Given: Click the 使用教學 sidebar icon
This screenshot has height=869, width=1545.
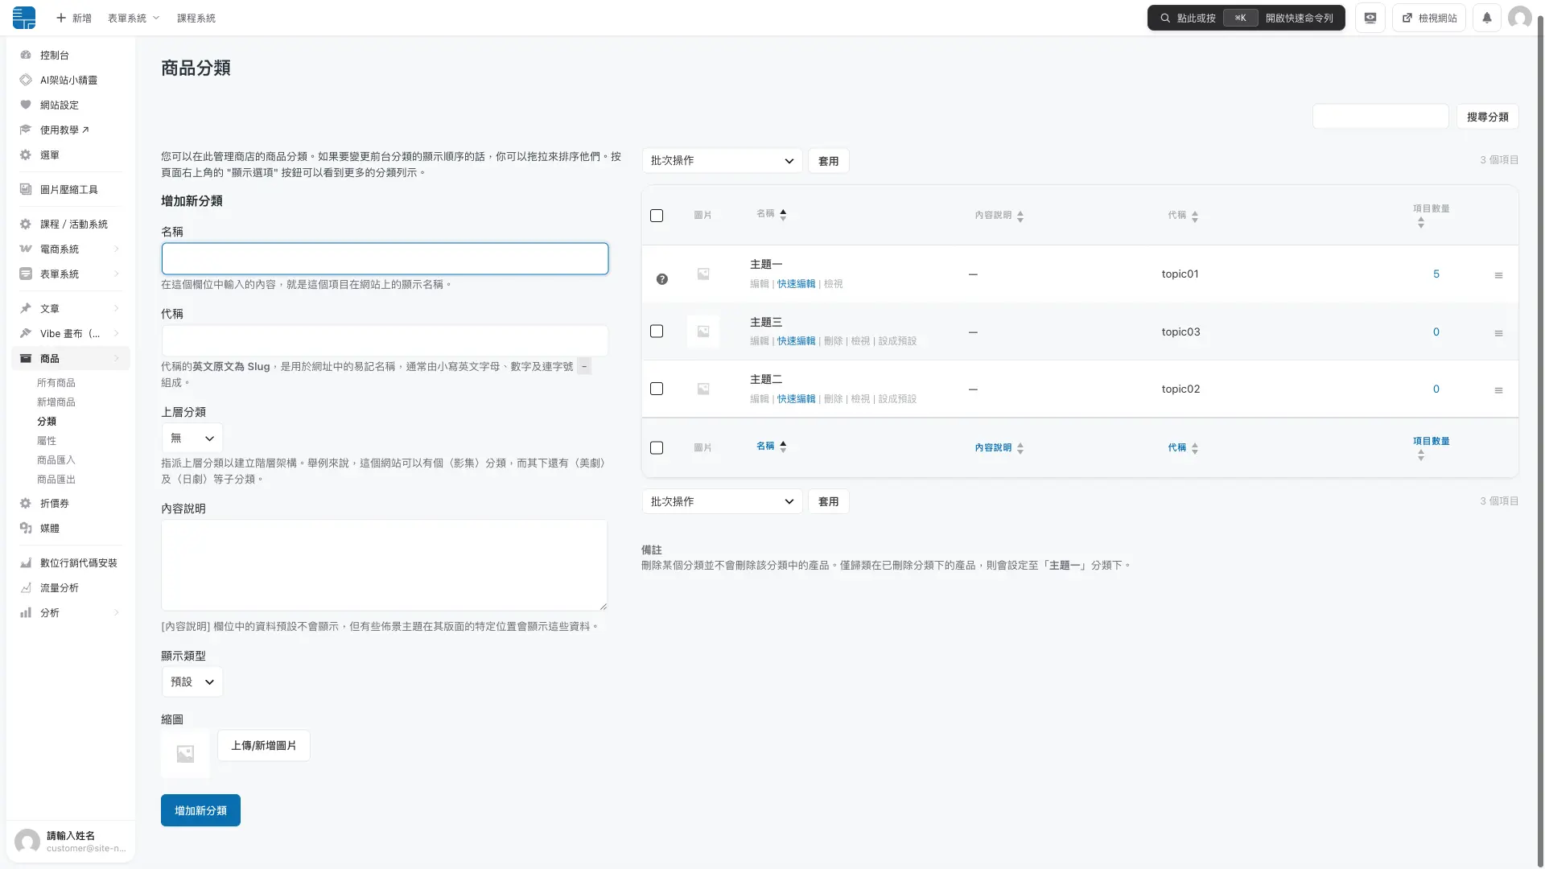Looking at the screenshot, I should pyautogui.click(x=26, y=130).
